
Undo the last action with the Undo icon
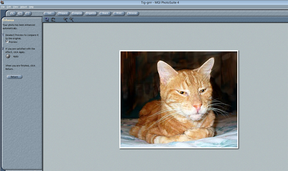[47, 19]
